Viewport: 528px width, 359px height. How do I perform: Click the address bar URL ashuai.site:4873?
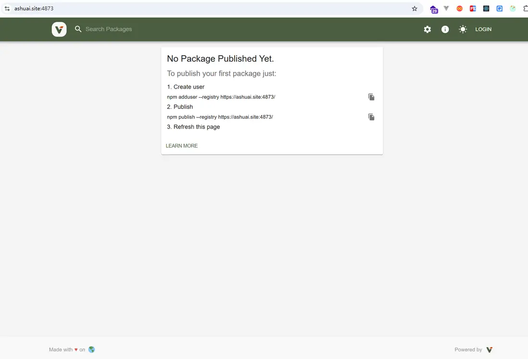click(x=34, y=9)
